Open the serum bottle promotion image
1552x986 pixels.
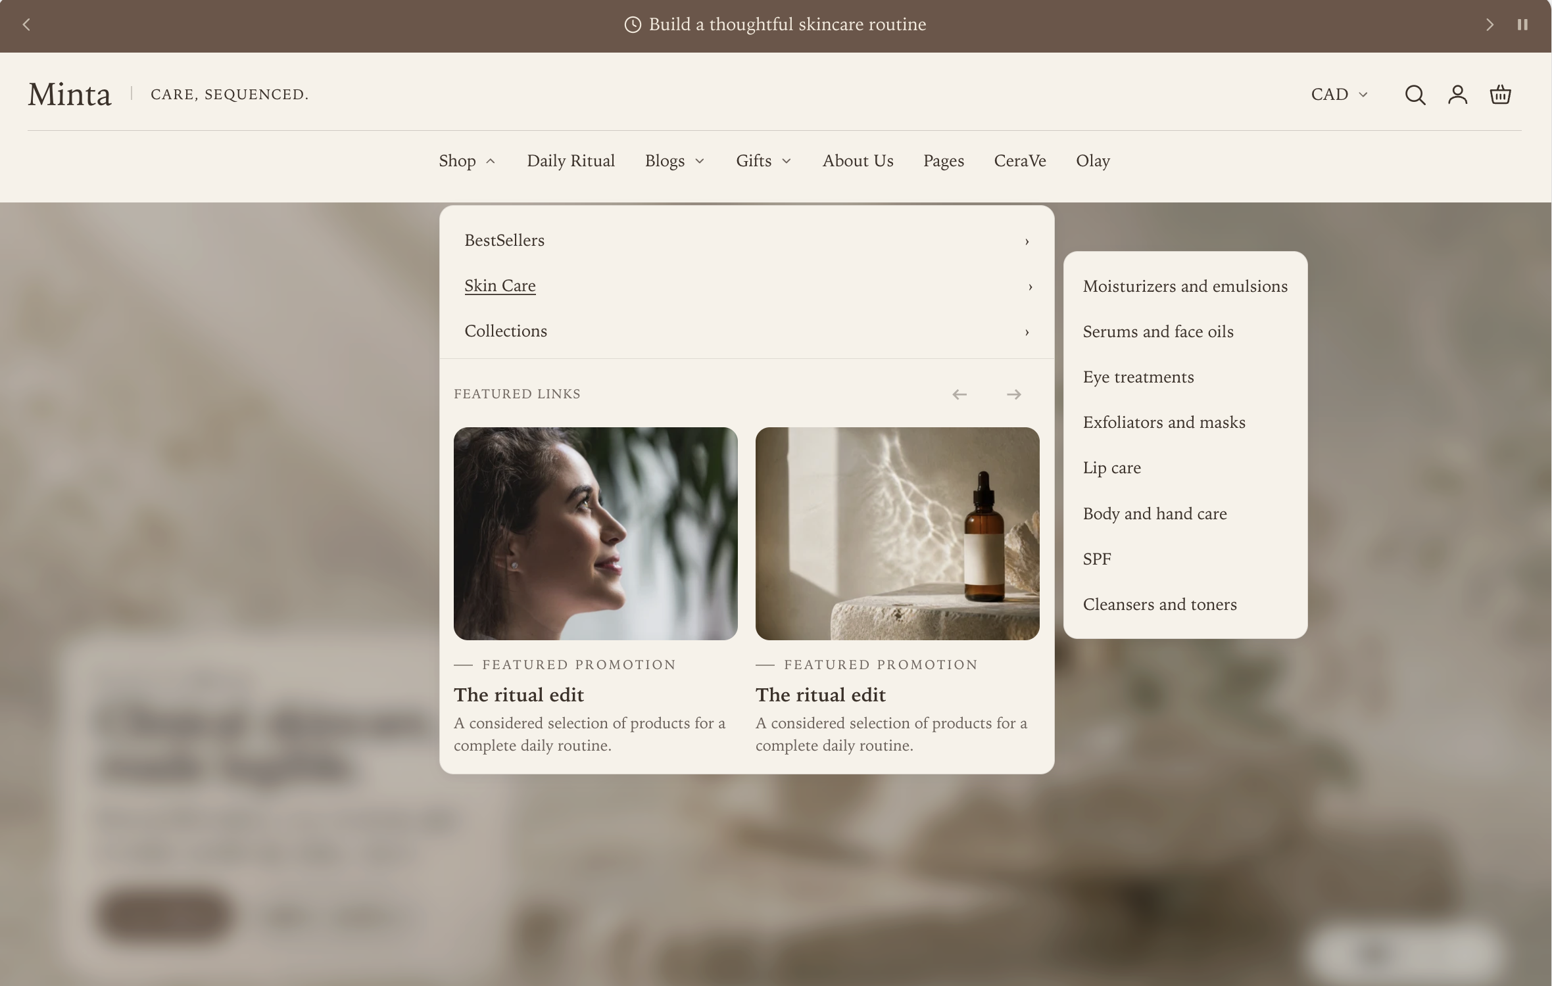[x=898, y=534]
